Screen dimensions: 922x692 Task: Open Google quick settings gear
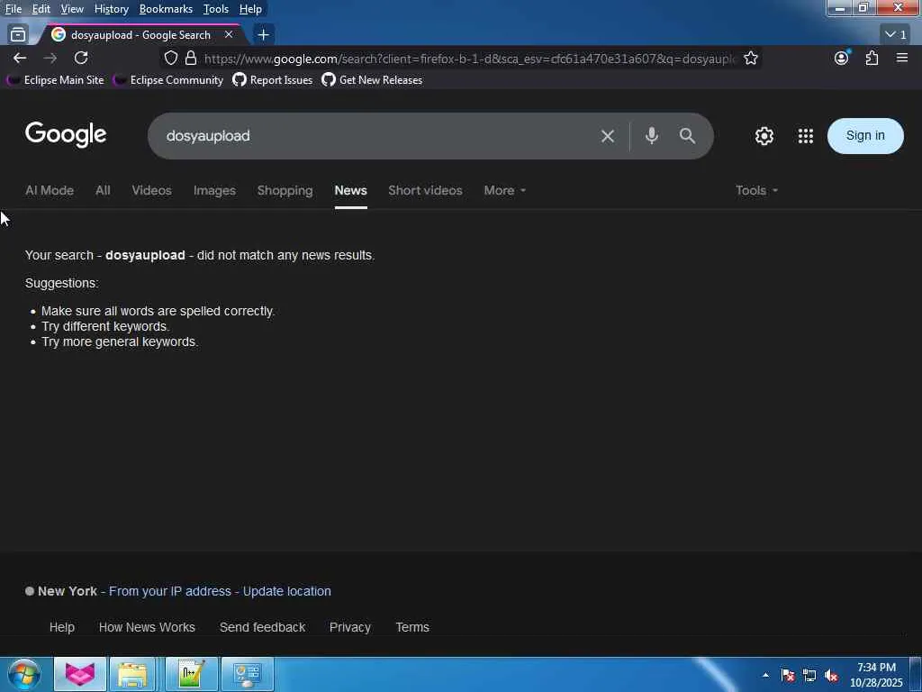click(x=764, y=136)
